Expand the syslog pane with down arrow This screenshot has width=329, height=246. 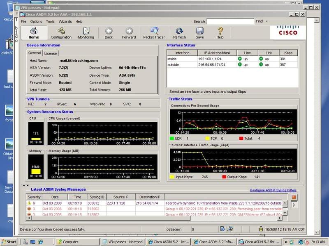(28, 185)
